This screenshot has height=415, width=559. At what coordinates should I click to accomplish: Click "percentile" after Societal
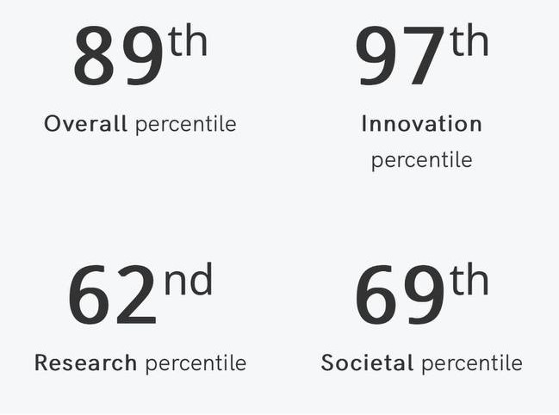pos(472,363)
